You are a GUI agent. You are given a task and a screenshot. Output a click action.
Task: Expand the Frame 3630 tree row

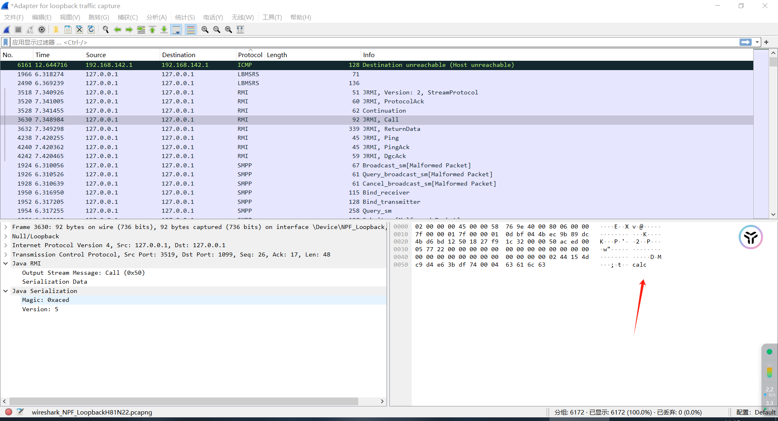[x=6, y=227]
